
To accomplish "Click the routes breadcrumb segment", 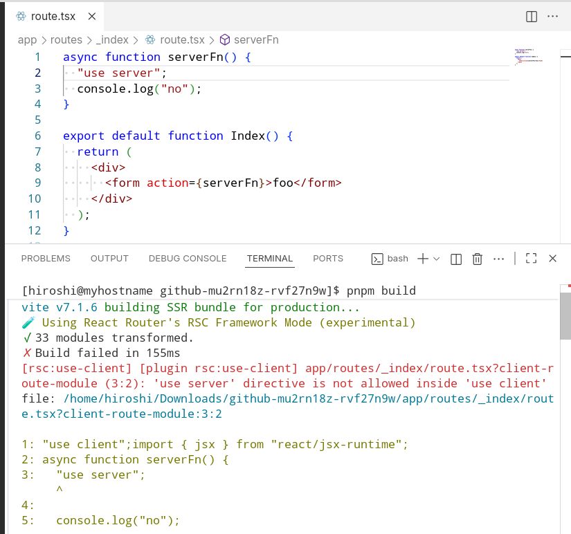I will [66, 40].
